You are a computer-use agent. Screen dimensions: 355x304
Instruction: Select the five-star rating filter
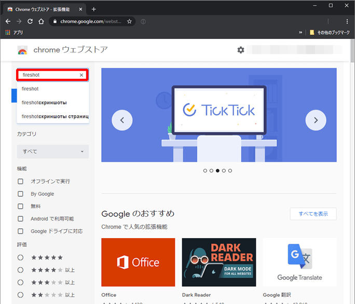click(x=20, y=258)
